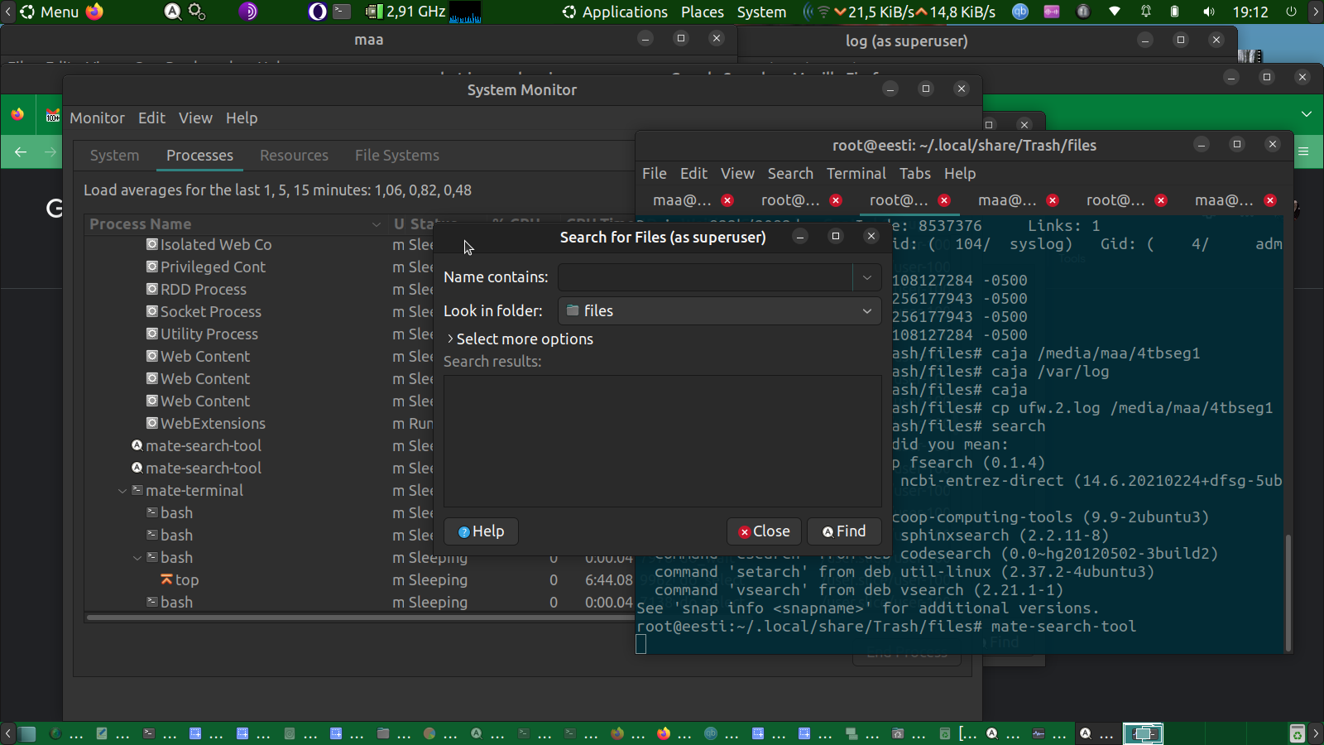Open the Look in folder dropdown
The image size is (1324, 745).
point(719,311)
